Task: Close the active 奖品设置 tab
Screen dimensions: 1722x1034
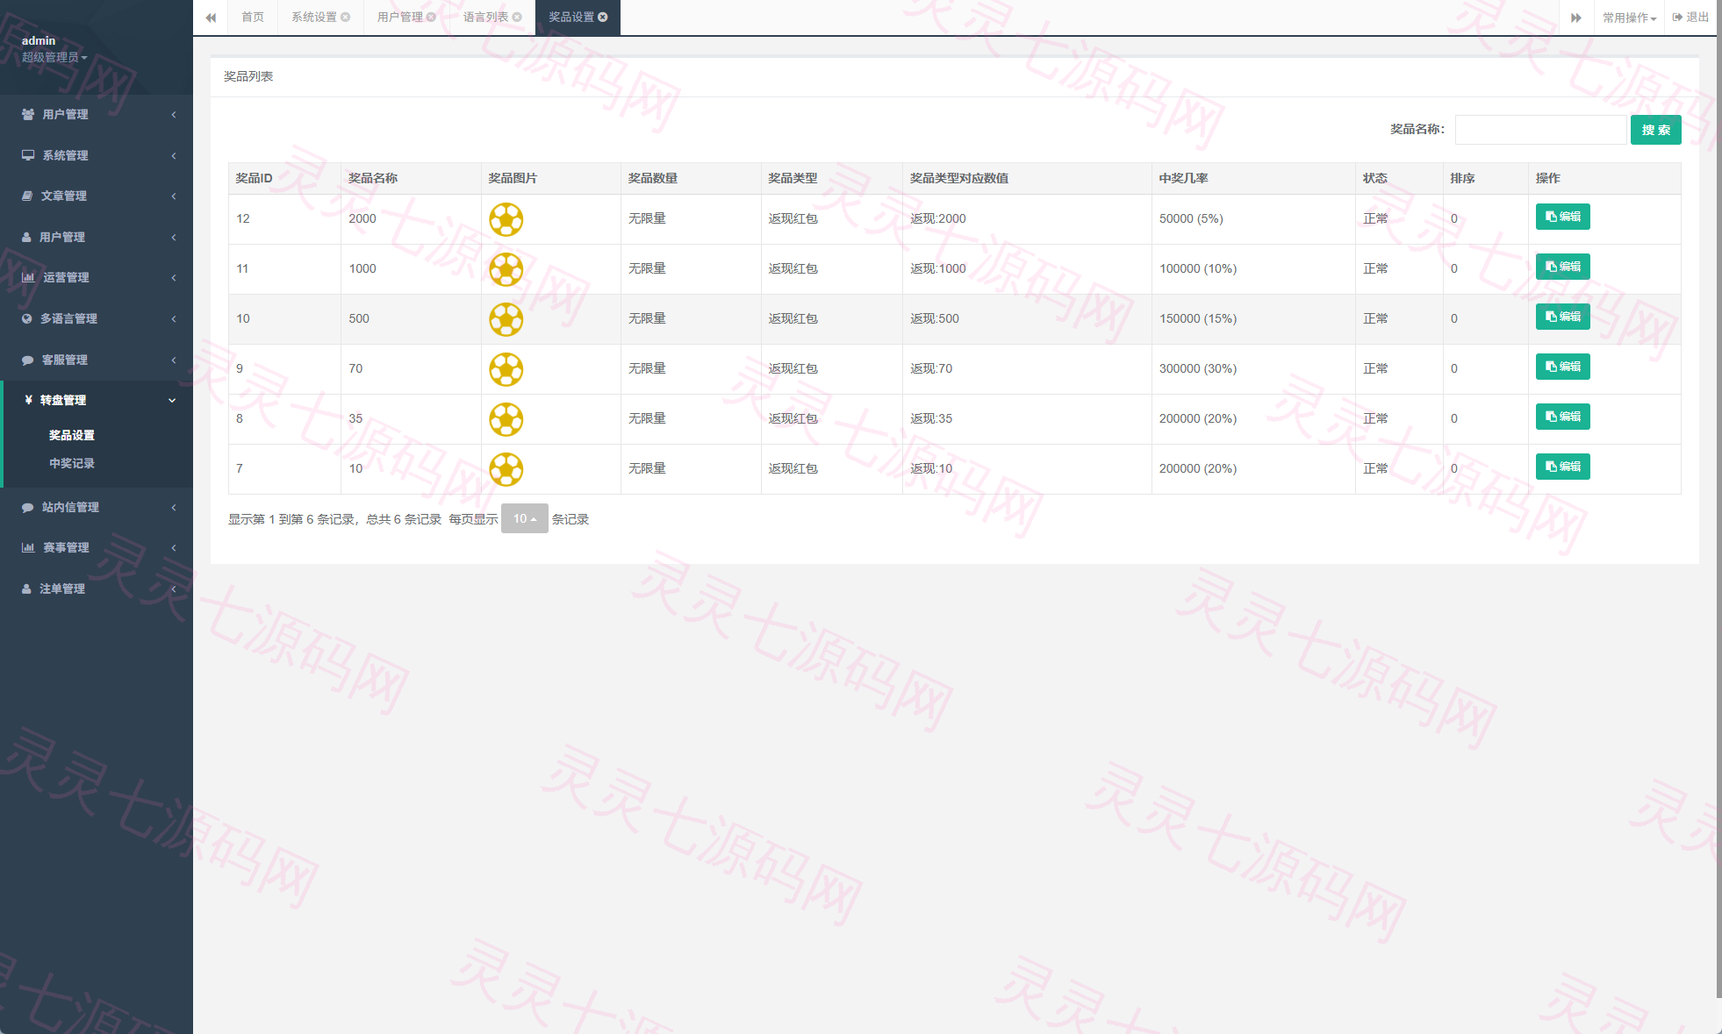Action: pos(603,18)
